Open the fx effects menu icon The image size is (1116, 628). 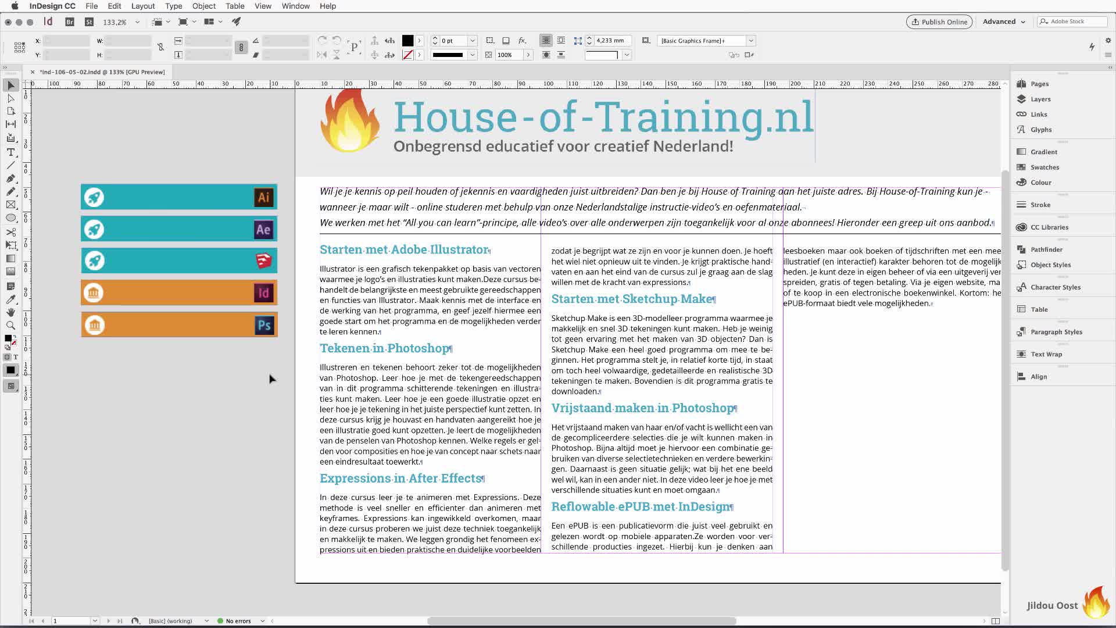[523, 41]
